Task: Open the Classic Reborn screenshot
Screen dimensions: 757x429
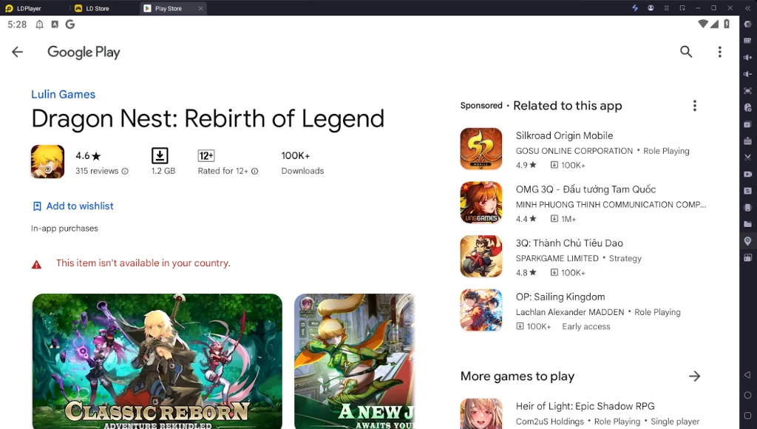Action: (x=157, y=362)
